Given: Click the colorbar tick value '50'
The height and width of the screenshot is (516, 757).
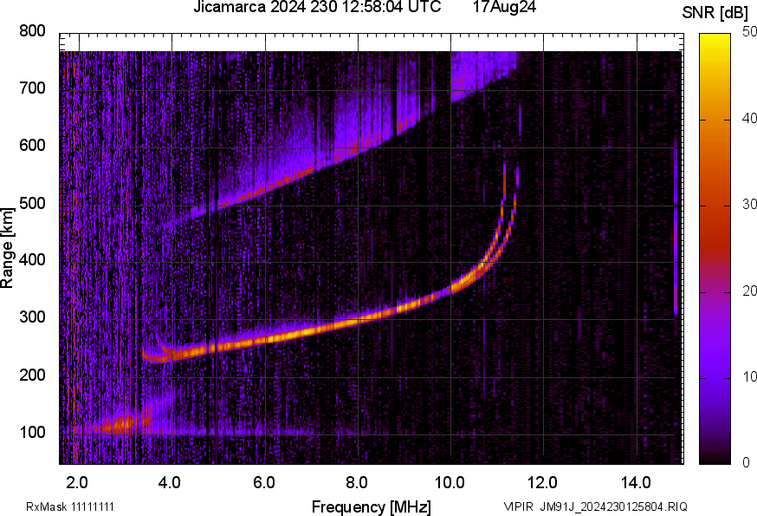Looking at the screenshot, I should tap(749, 32).
